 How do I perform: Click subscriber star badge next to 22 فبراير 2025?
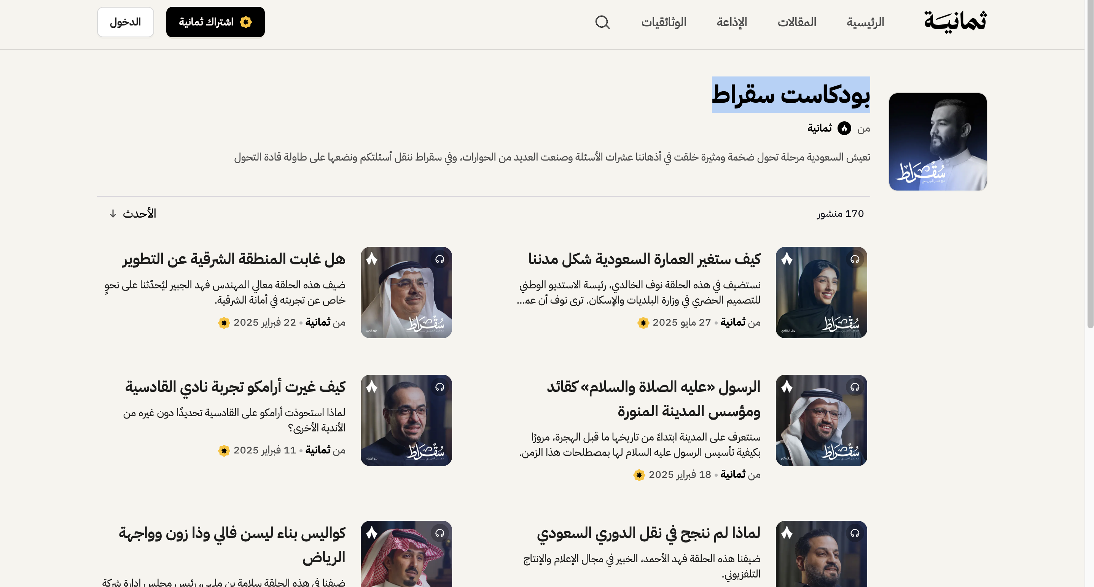pyautogui.click(x=224, y=323)
